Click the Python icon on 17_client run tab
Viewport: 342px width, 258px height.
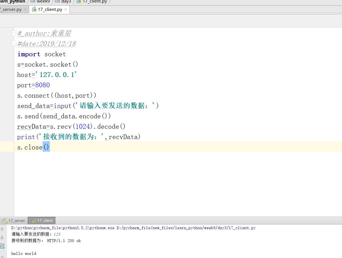pos(33,221)
